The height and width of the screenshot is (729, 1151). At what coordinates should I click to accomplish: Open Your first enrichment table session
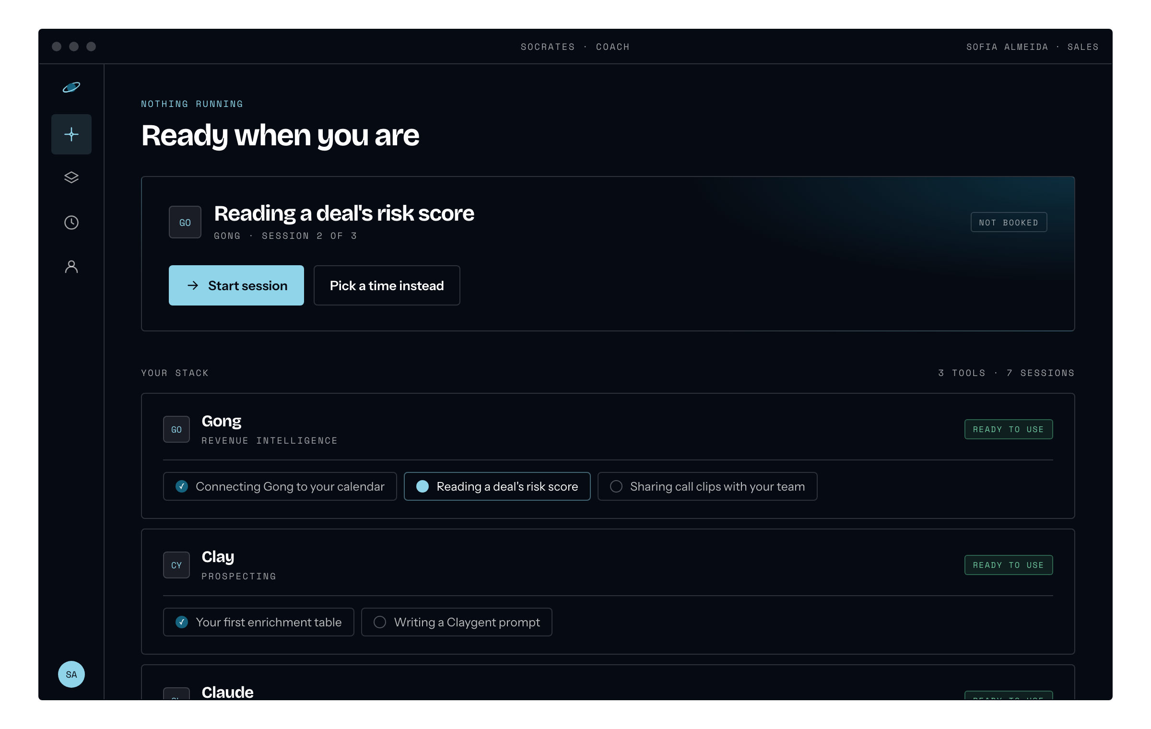click(258, 622)
